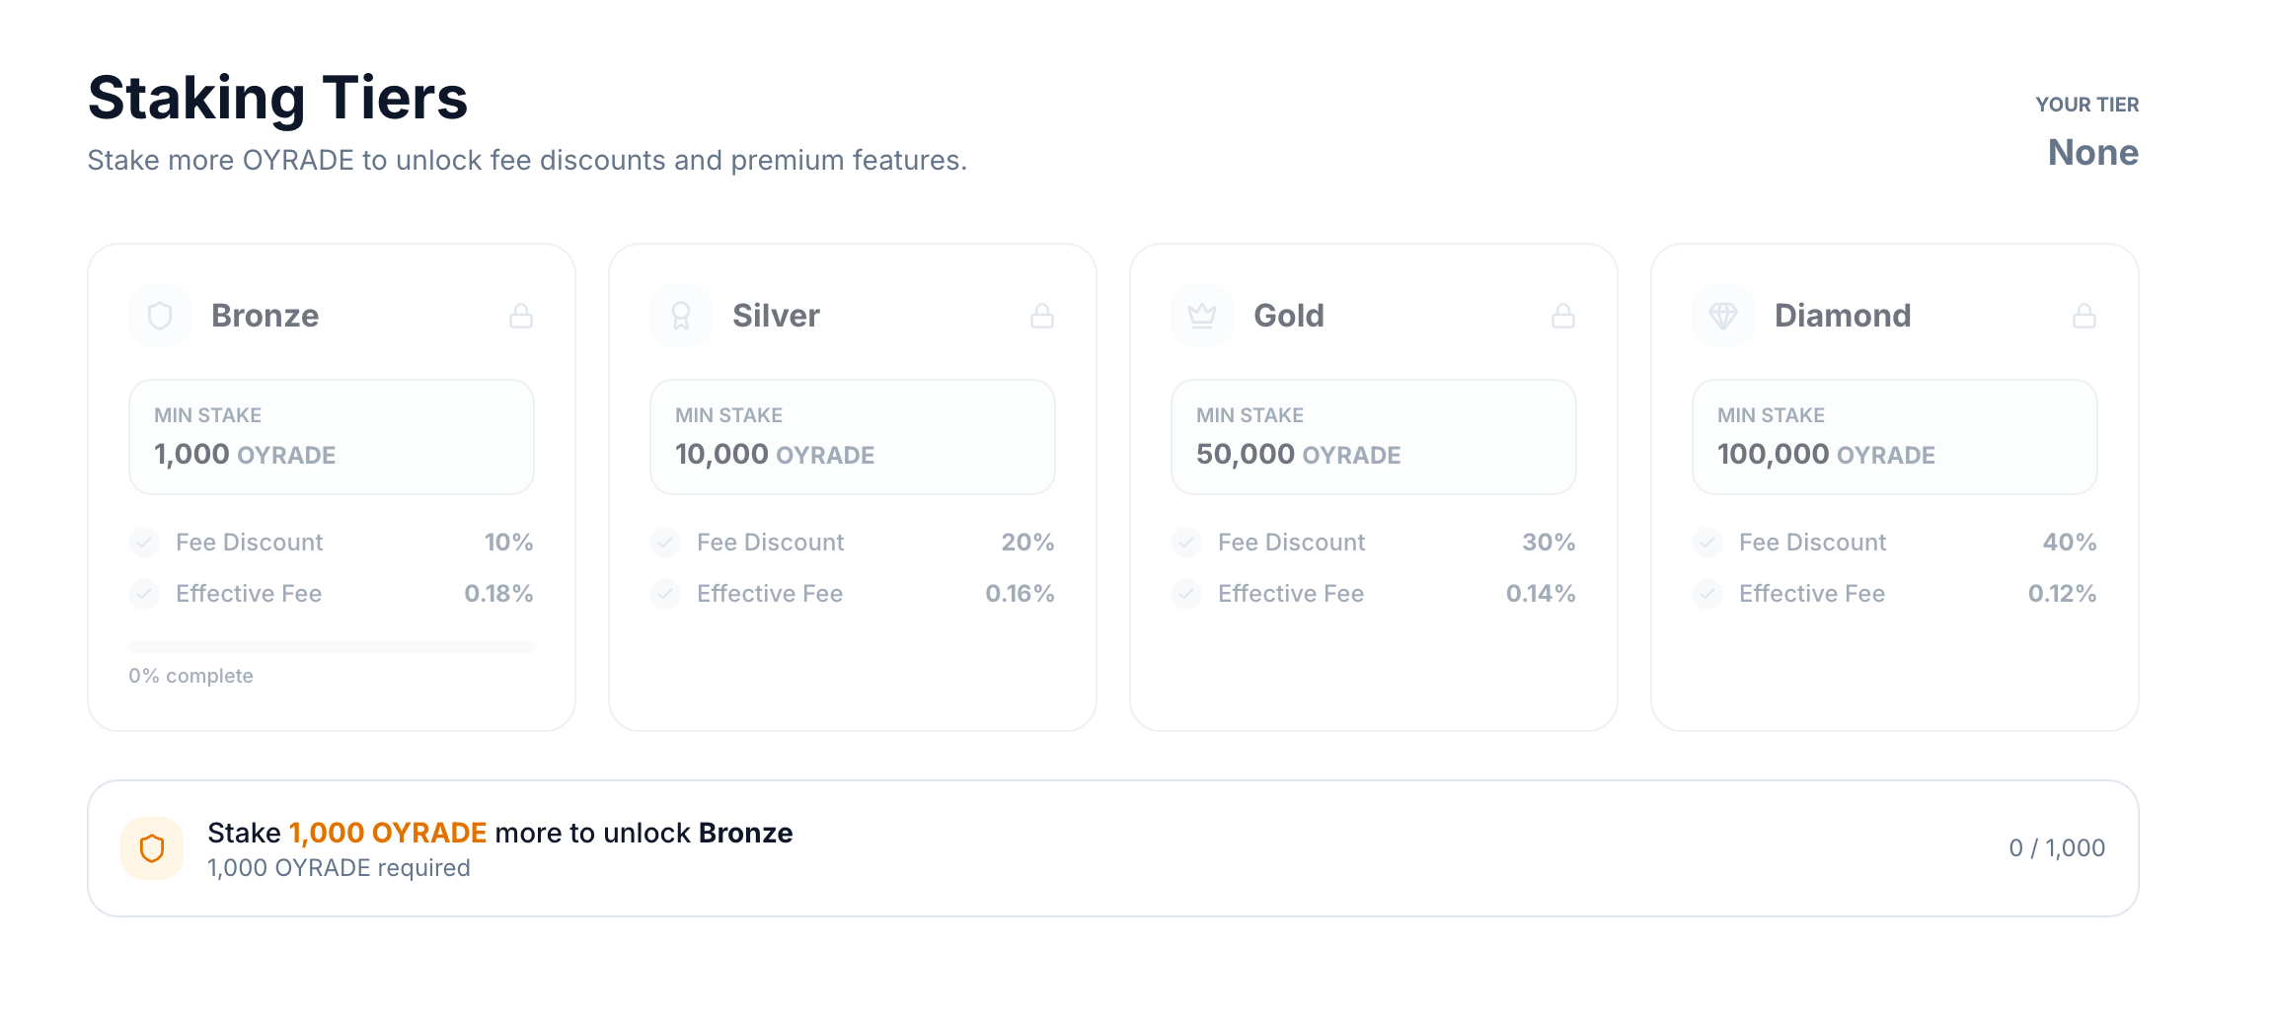This screenshot has height=1022, width=2272.
Task: Click the Diamond gem tier icon
Action: point(1723,316)
